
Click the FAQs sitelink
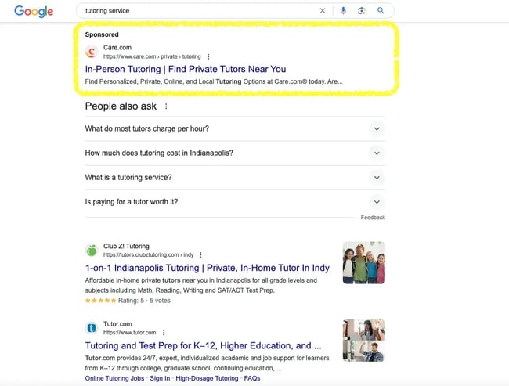coord(252,378)
